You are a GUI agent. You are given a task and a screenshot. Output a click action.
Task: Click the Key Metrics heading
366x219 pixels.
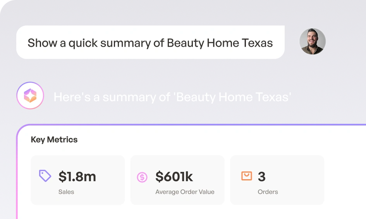point(54,140)
